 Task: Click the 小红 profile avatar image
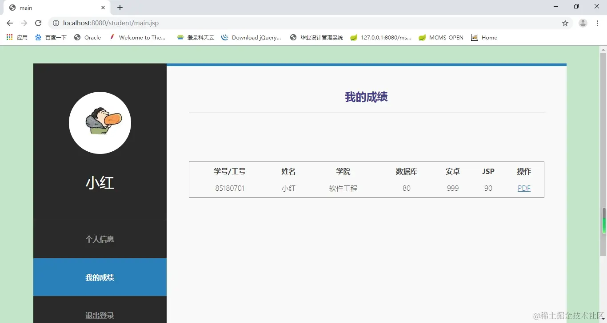coord(100,122)
